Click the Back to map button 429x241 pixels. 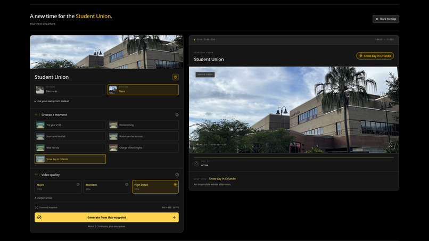[x=386, y=19]
